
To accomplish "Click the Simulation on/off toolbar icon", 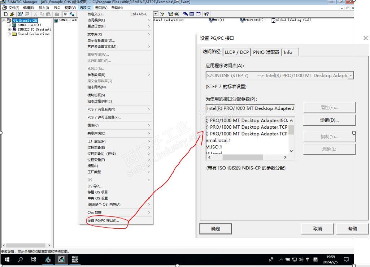I will pos(177,14).
